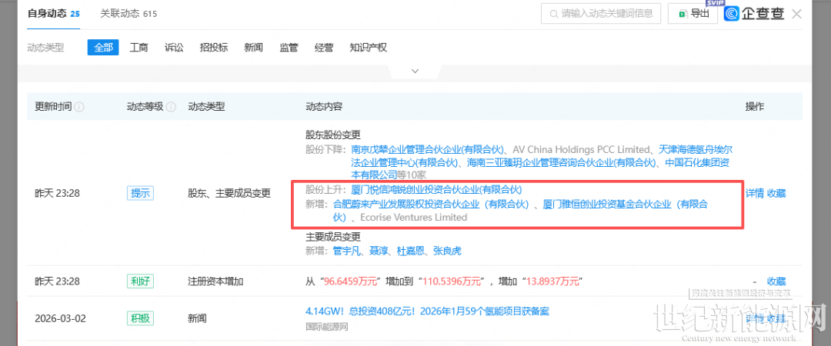Select the 全部 filter

[103, 48]
